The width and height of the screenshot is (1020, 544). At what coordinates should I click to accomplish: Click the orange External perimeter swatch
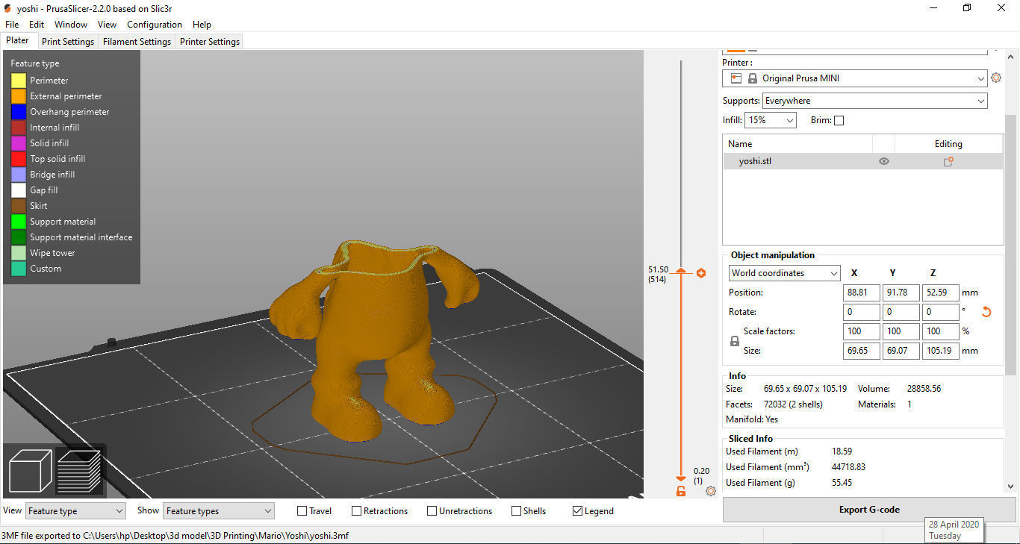tap(19, 96)
